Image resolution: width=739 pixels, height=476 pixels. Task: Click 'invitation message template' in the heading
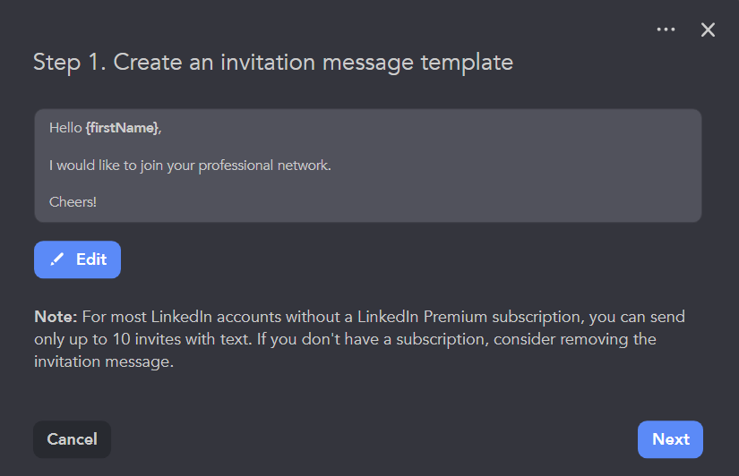pos(369,63)
